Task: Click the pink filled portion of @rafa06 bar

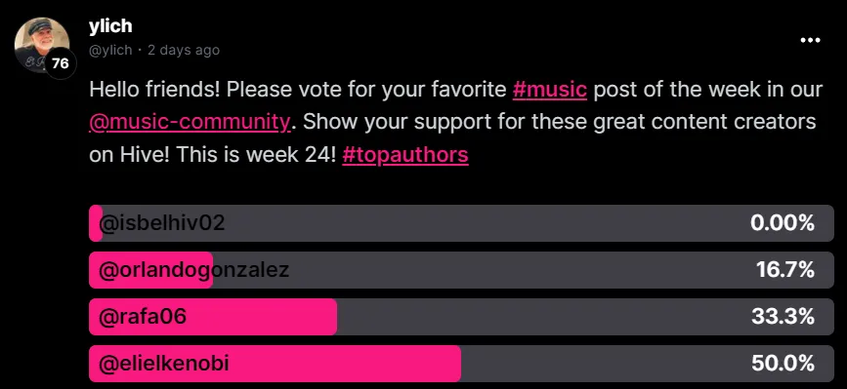Action: [213, 317]
